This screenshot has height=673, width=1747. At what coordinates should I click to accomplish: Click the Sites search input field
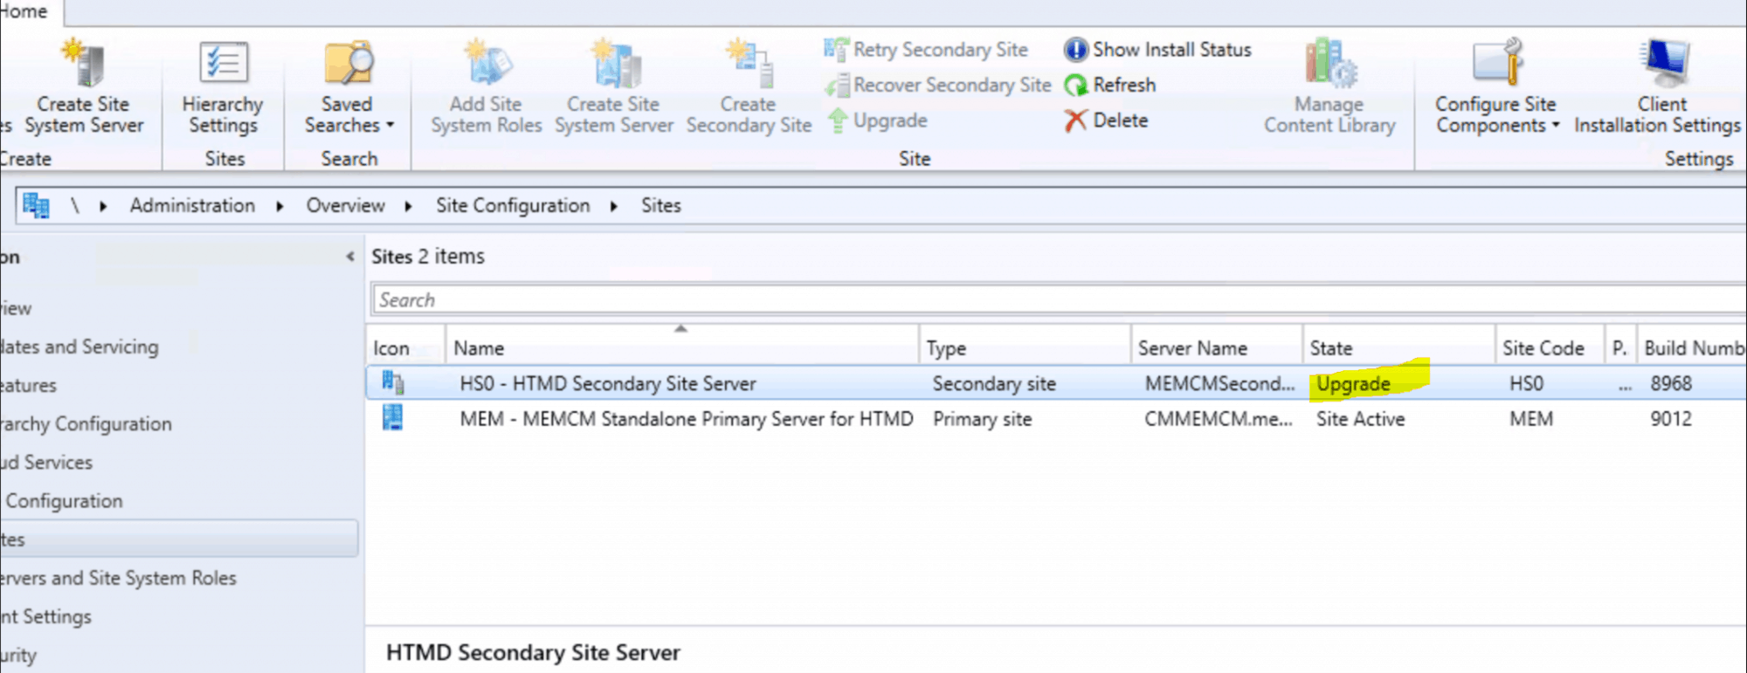click(1048, 299)
